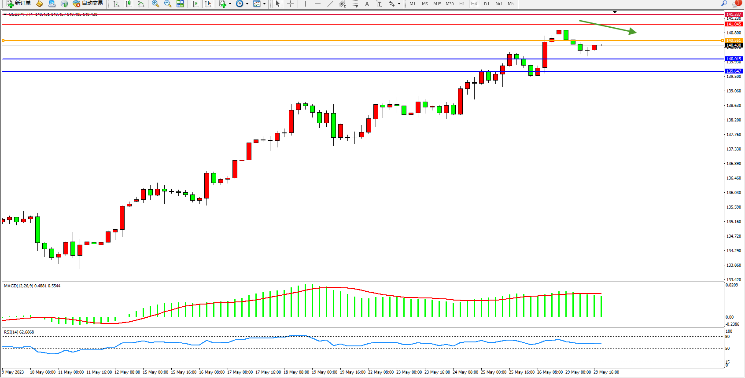Select the crosshair cursor tool
The height and width of the screenshot is (378, 745).
(x=291, y=4)
